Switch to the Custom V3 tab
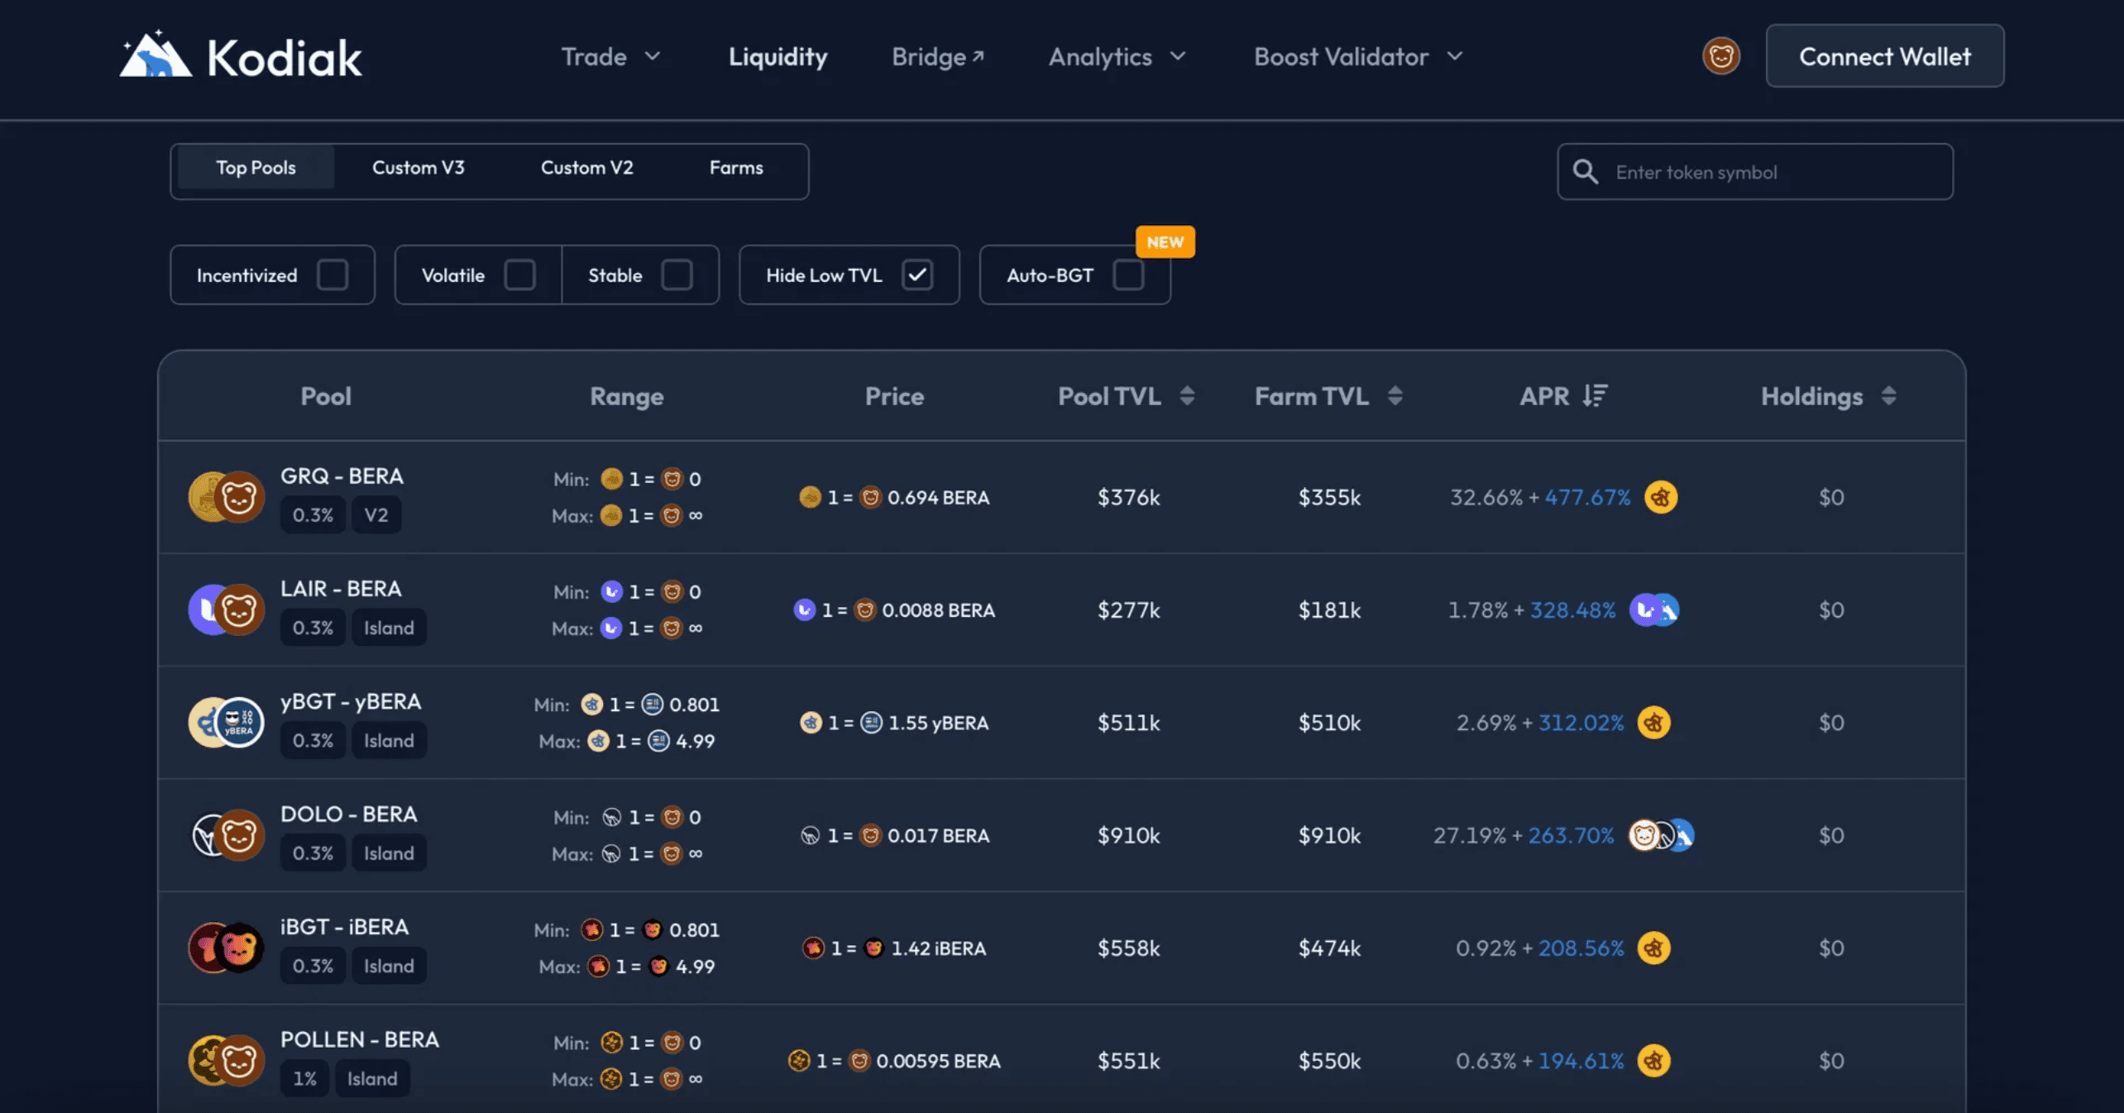 tap(419, 168)
